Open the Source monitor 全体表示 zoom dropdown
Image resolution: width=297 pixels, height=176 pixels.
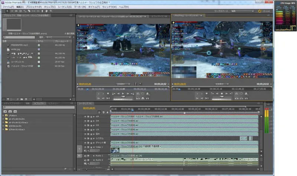click(x=123, y=84)
